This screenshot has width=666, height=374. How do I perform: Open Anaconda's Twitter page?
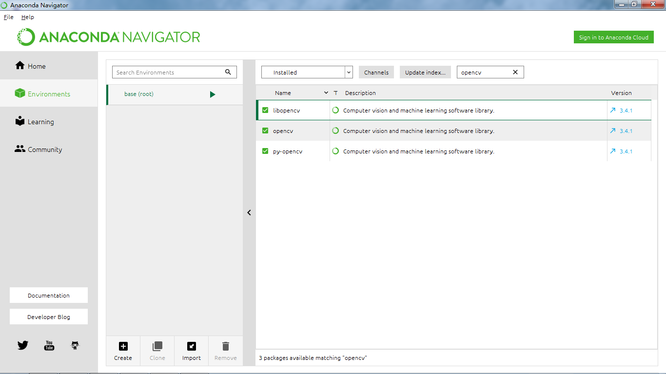point(22,345)
